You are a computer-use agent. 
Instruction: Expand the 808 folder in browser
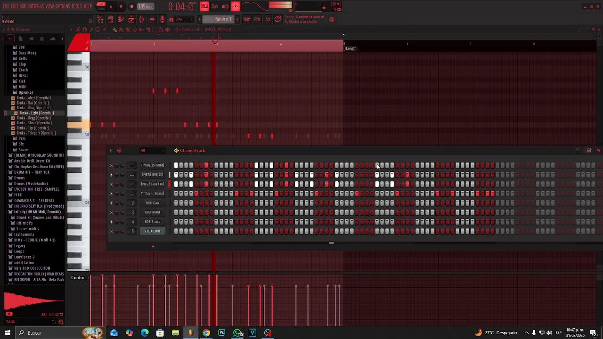[x=21, y=47]
